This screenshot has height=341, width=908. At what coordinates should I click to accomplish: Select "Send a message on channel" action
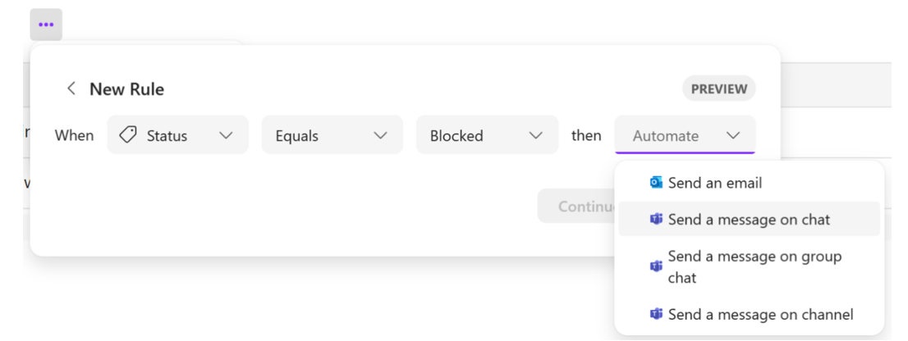pos(760,315)
